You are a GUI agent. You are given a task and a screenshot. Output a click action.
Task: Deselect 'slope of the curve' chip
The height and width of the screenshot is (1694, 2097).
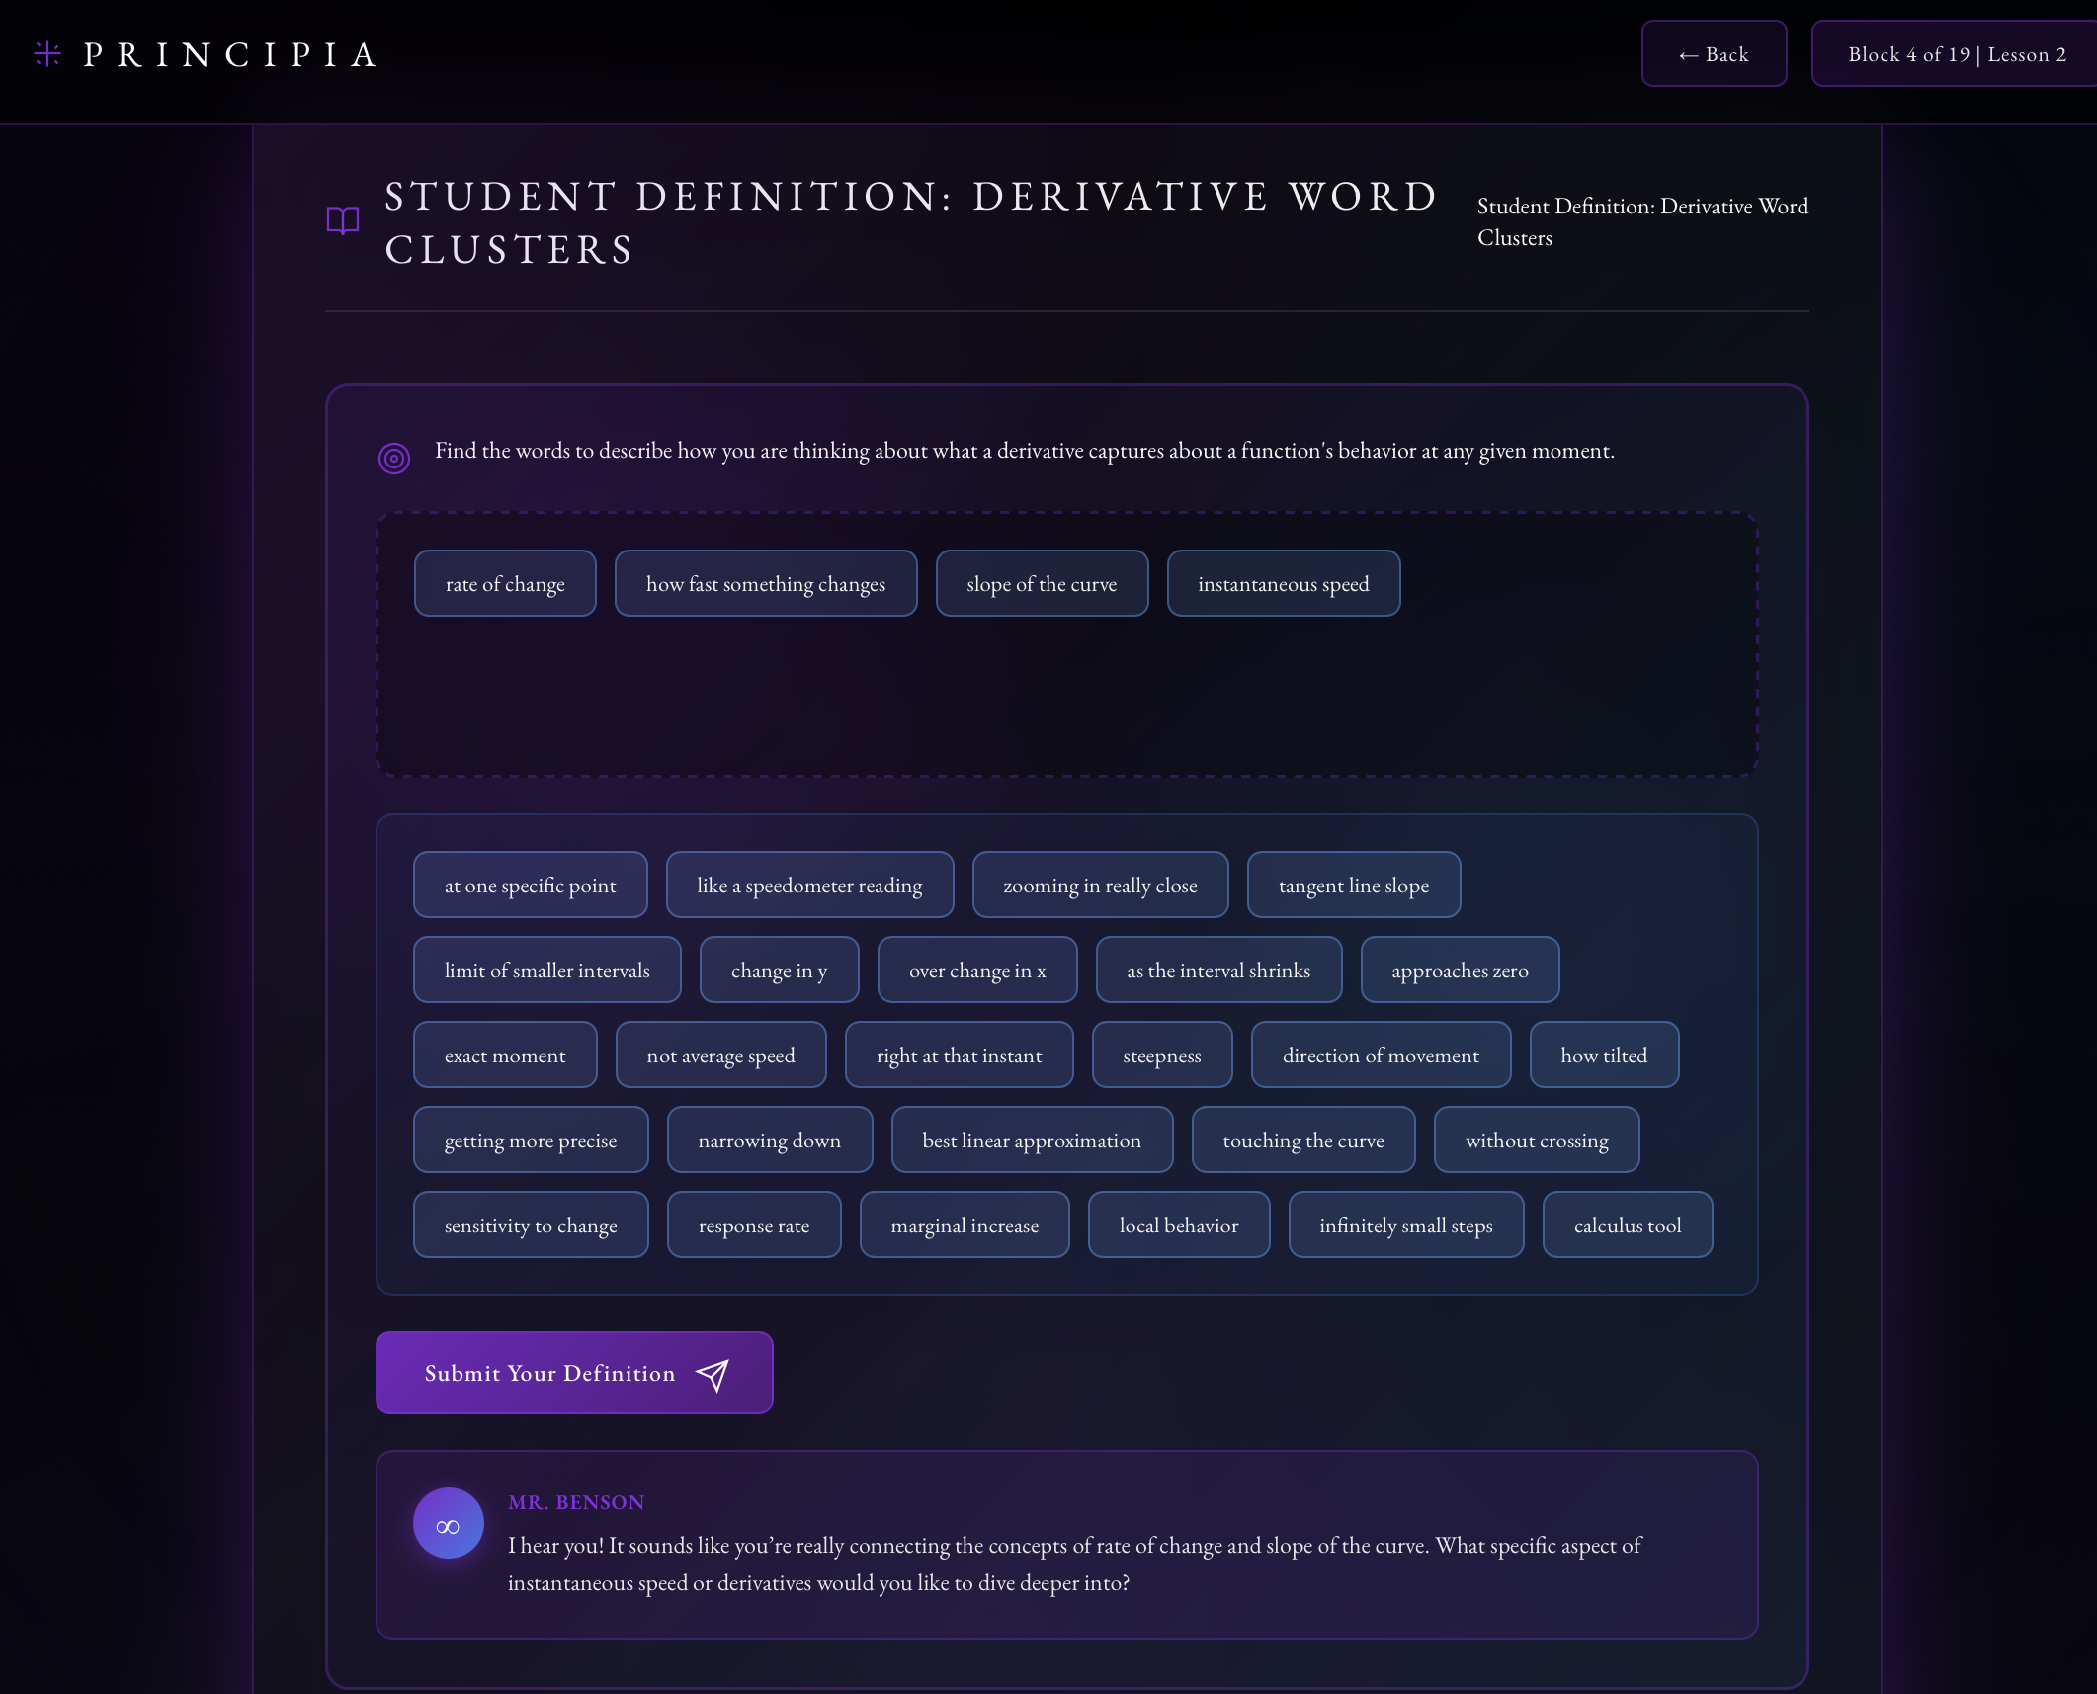point(1041,584)
